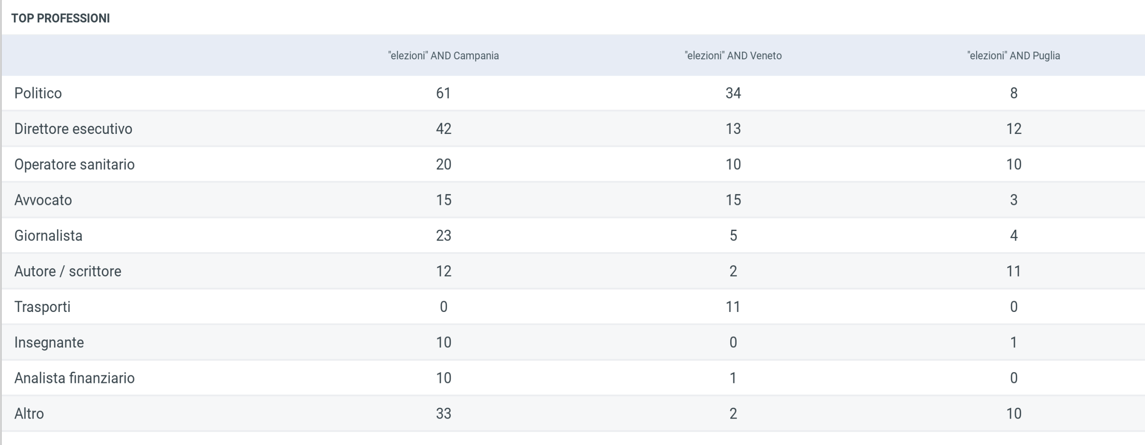Viewport: 1145px width, 445px height.
Task: Click the Politico row label
Action: (38, 93)
